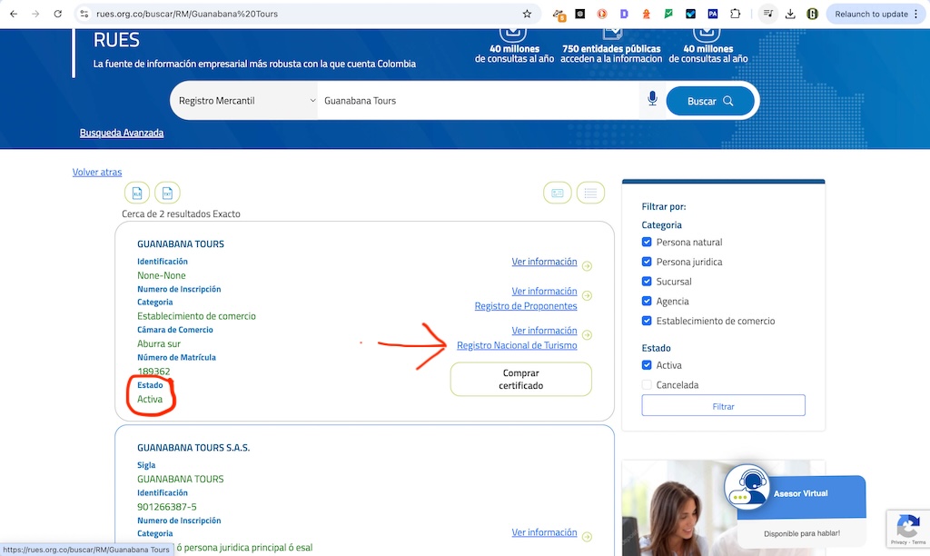Open Chrome's extensions puzzle icon
The width and height of the screenshot is (930, 556).
736,14
